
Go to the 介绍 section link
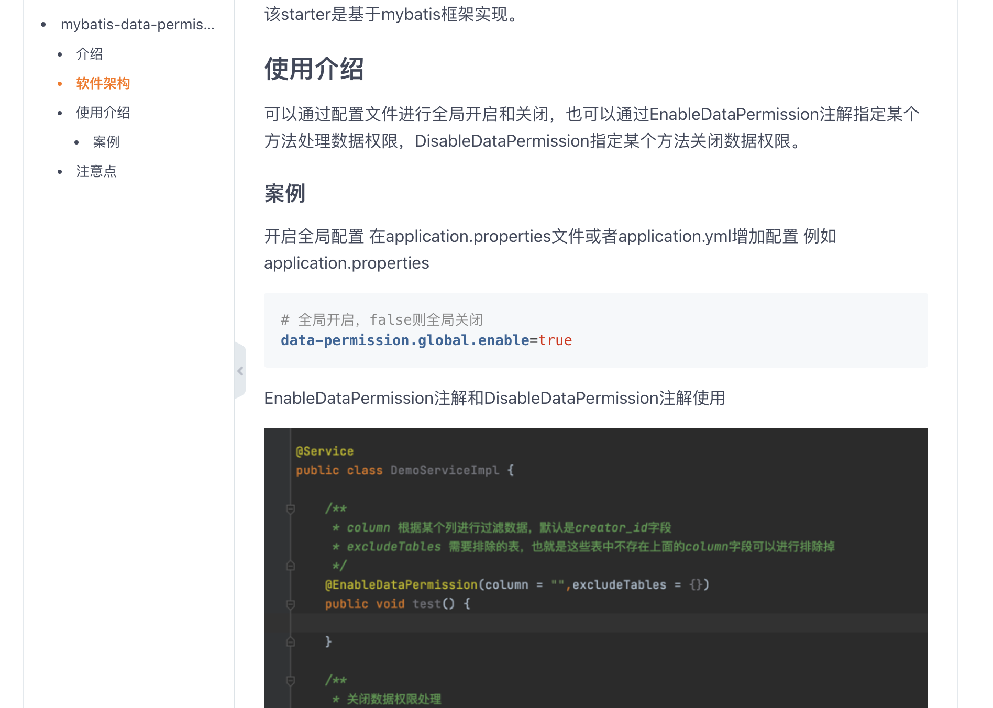point(90,54)
